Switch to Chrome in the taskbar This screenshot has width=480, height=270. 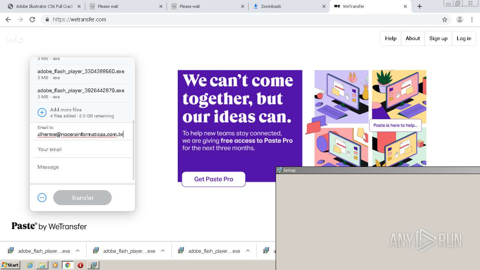[x=67, y=265]
